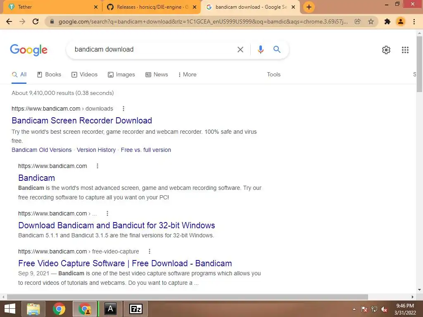Screen dimensions: 423x317
Task: Open search Tools options
Action: tap(273, 75)
